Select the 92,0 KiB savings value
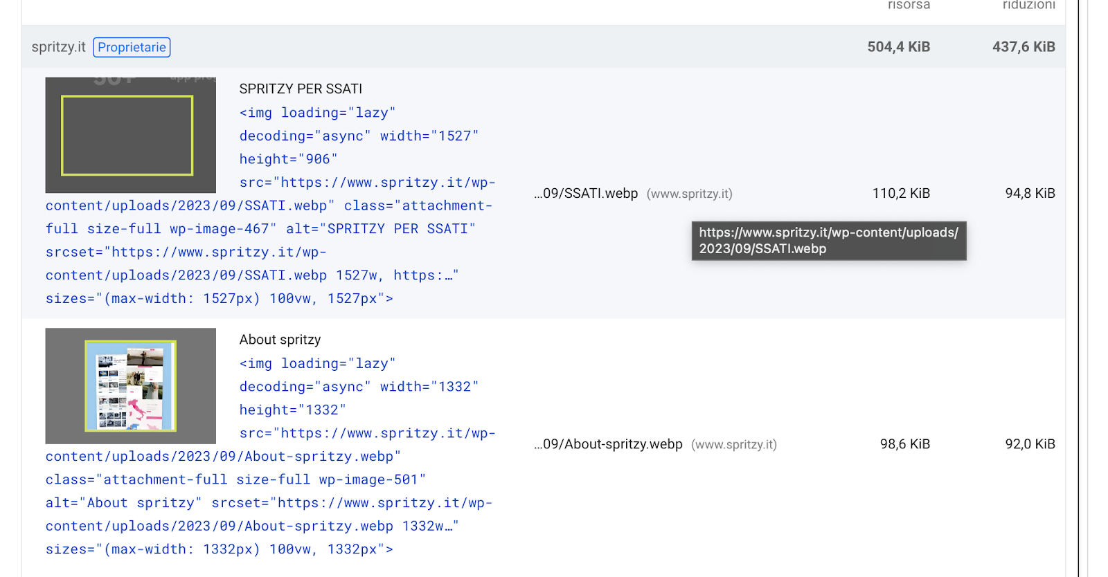The height and width of the screenshot is (577, 1108). (1030, 444)
